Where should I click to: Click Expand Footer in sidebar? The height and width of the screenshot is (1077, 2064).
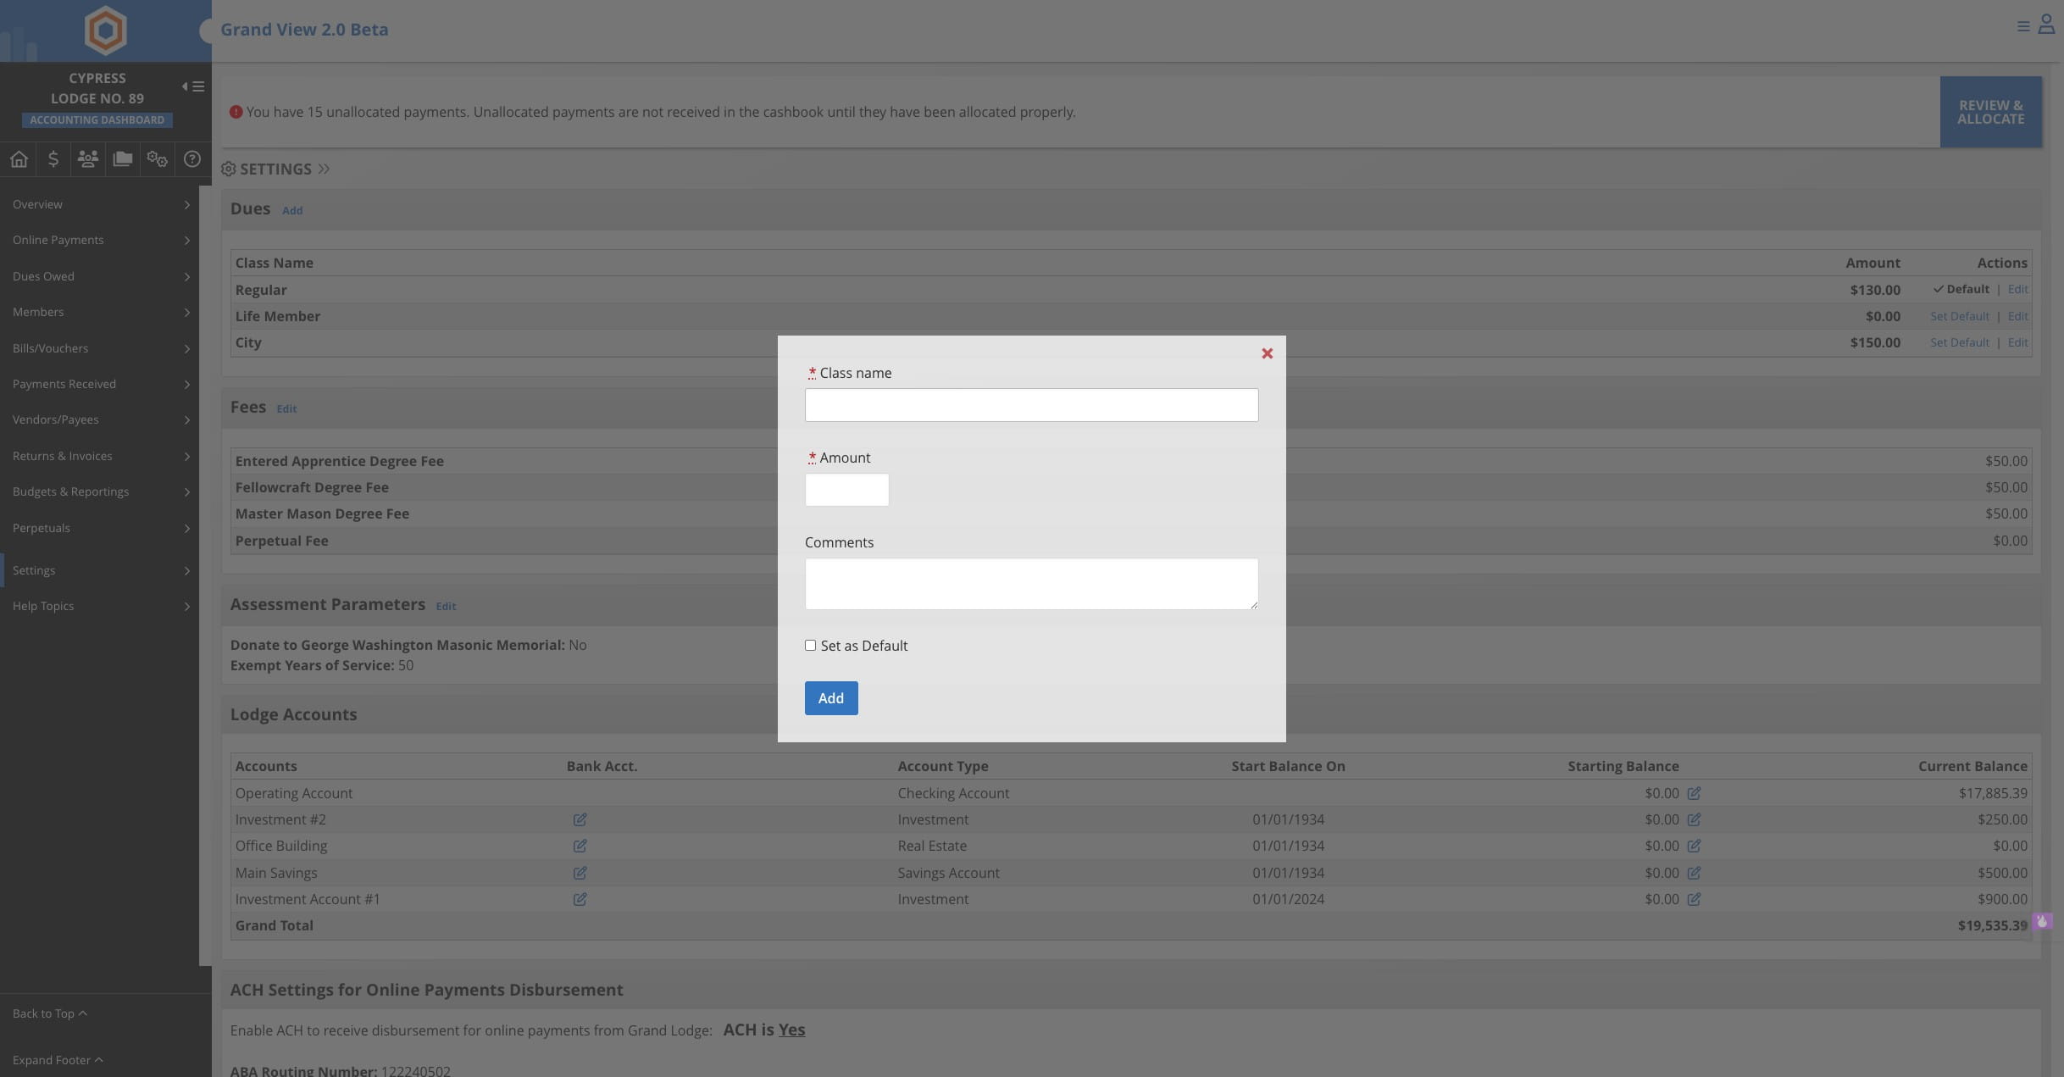coord(58,1060)
